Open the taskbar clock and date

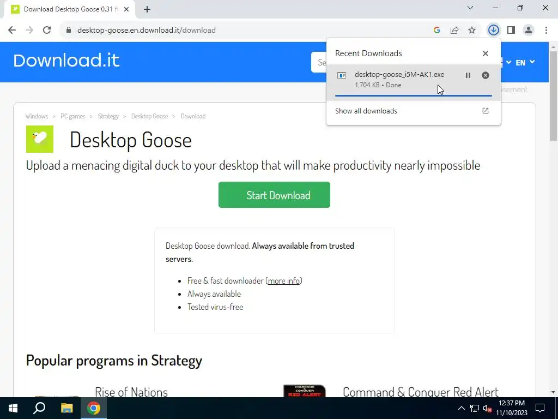(x=511, y=408)
